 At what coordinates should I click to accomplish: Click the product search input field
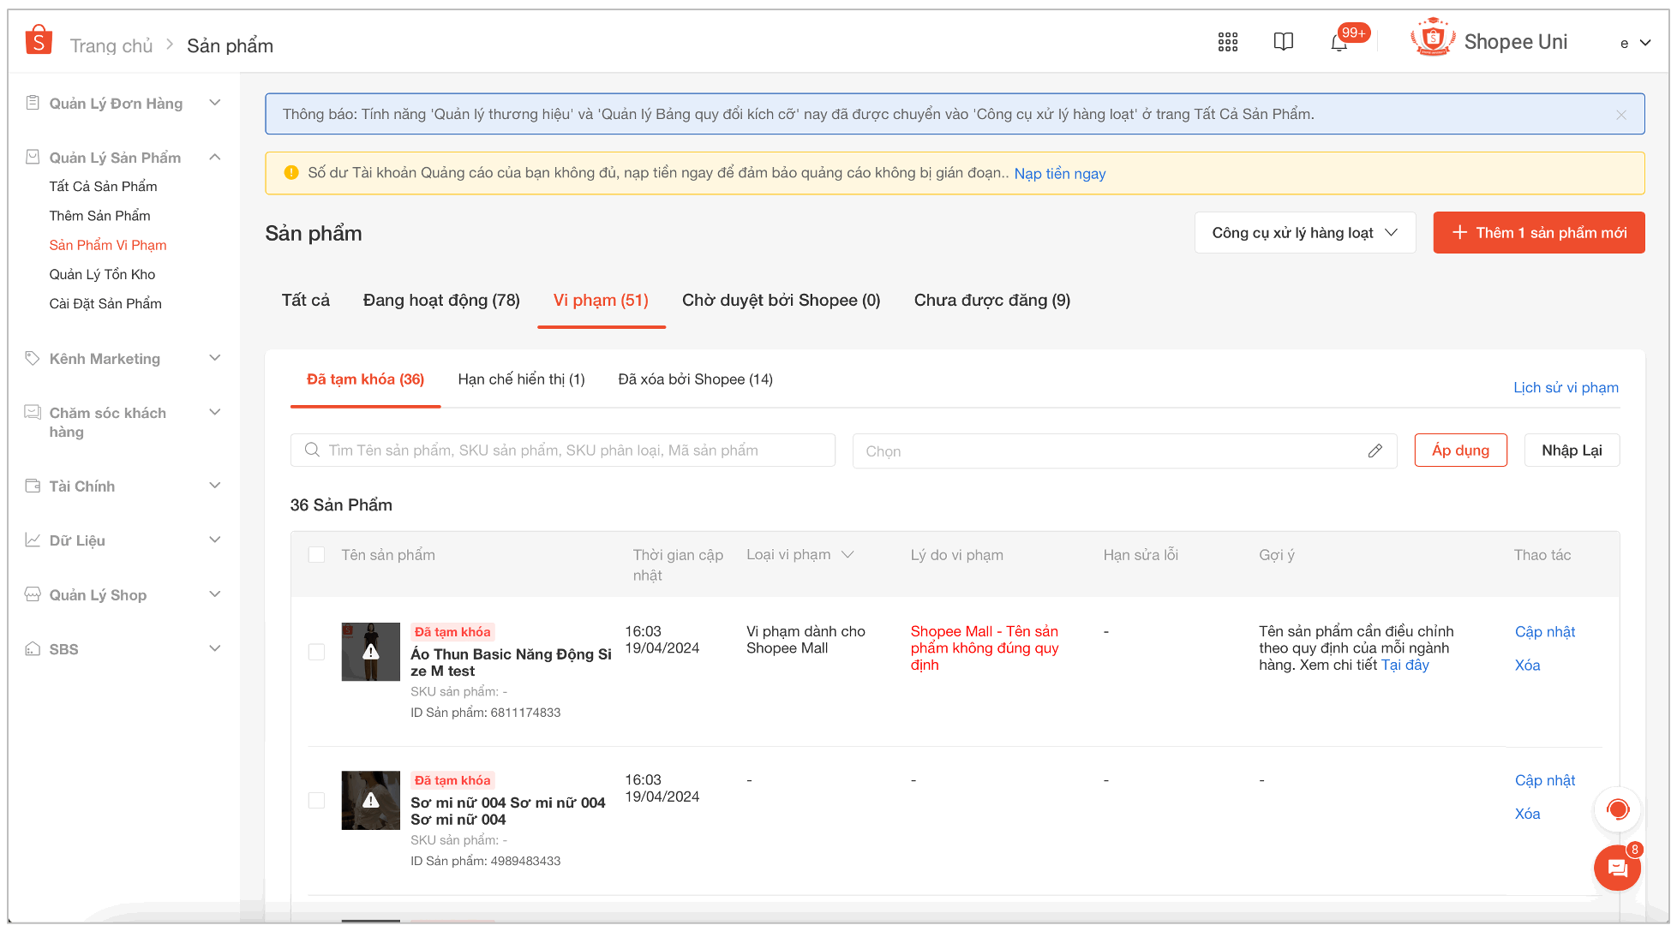(563, 451)
